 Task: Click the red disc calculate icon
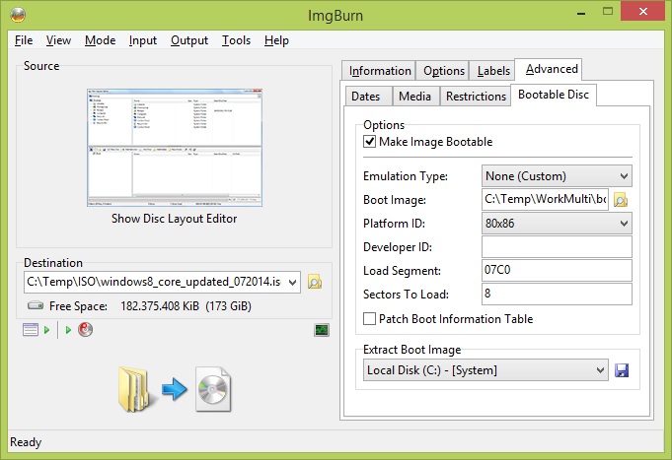pos(85,330)
